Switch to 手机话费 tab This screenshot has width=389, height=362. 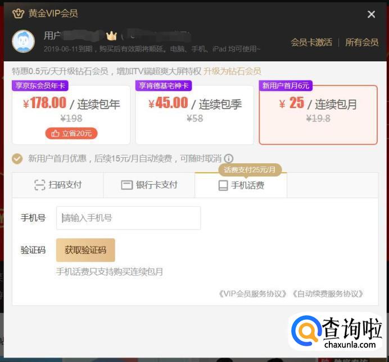click(x=241, y=185)
